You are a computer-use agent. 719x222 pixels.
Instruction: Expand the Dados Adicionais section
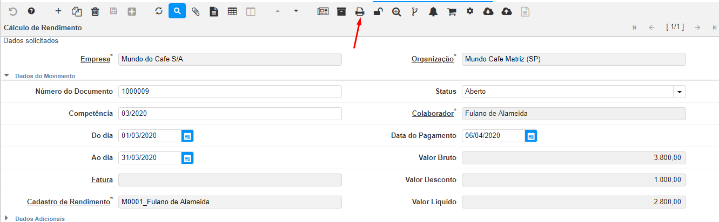click(x=6, y=218)
